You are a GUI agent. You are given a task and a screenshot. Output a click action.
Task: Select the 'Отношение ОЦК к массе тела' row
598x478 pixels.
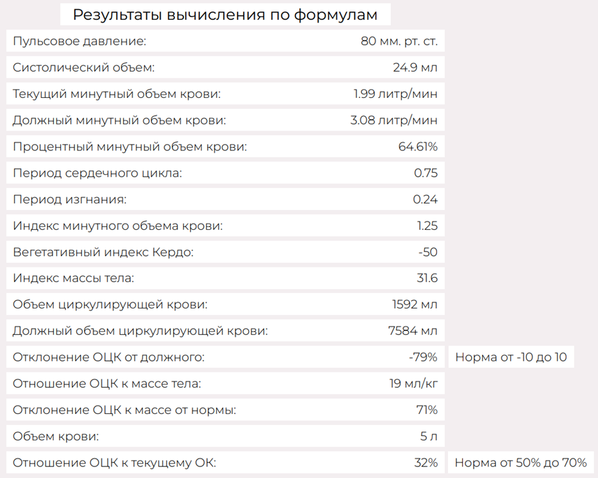(x=226, y=383)
